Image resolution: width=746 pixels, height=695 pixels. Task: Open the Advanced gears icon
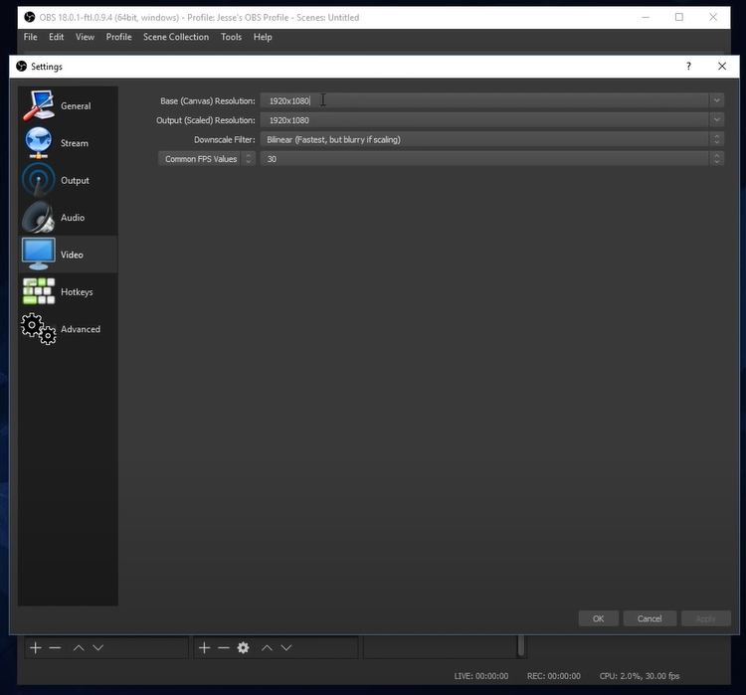tap(39, 329)
